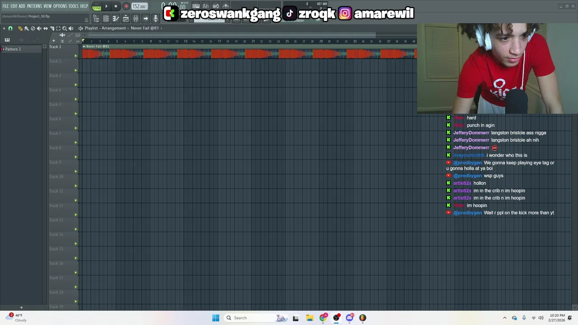The image size is (578, 325).
Task: Start playback with the play button
Action: pyautogui.click(x=107, y=6)
